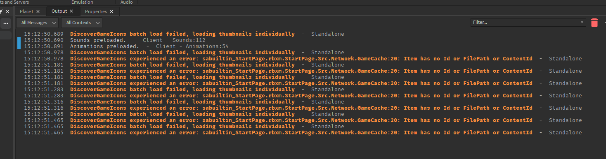Select the 15:12:51.283 batch load failed line
Image resolution: width=606 pixels, height=159 pixels.
point(184,90)
